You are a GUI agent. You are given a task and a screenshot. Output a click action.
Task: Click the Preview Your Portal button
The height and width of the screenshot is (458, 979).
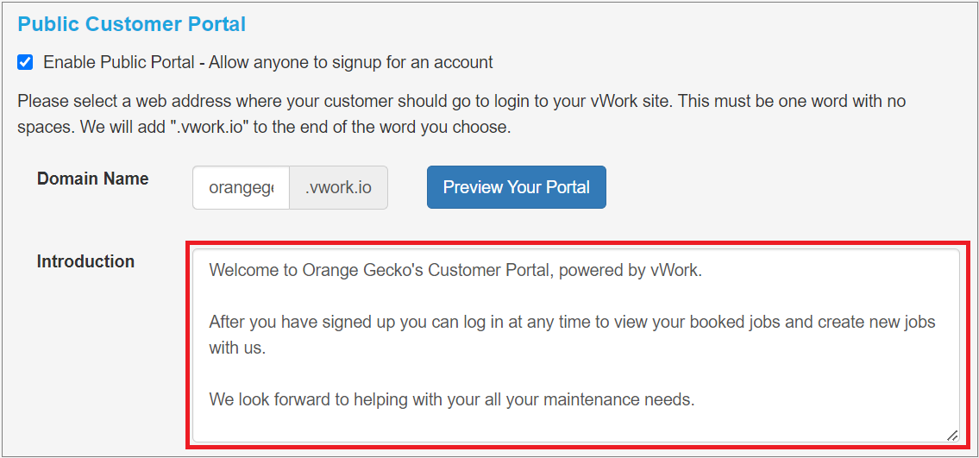pyautogui.click(x=517, y=187)
